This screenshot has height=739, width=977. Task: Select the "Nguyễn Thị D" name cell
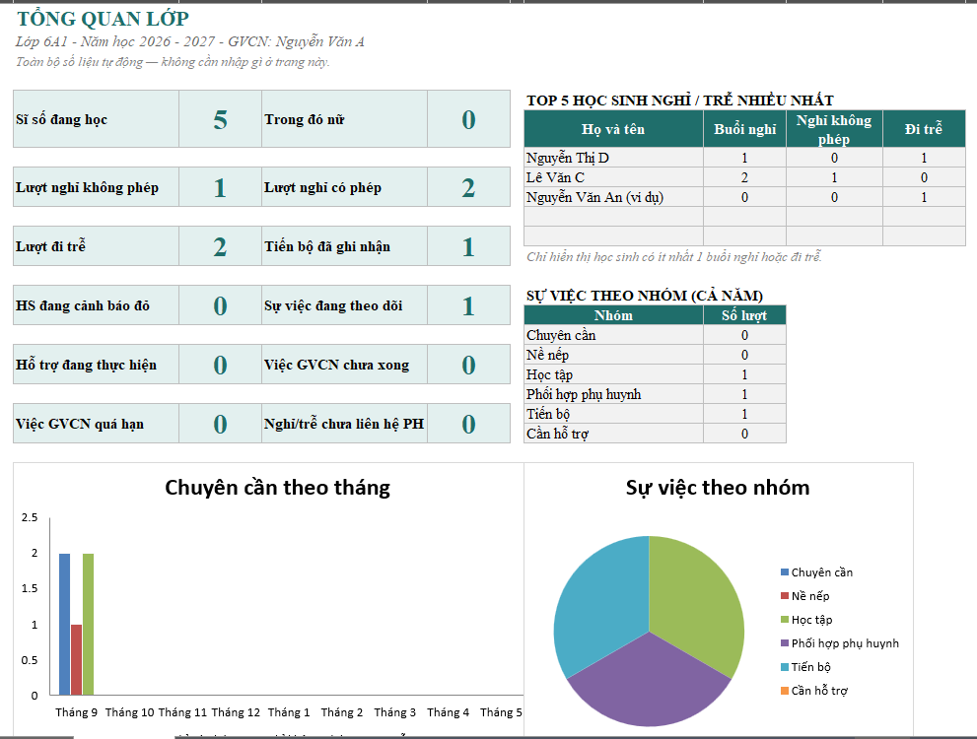[x=614, y=158]
